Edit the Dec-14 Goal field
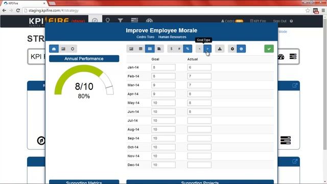 point(163,165)
